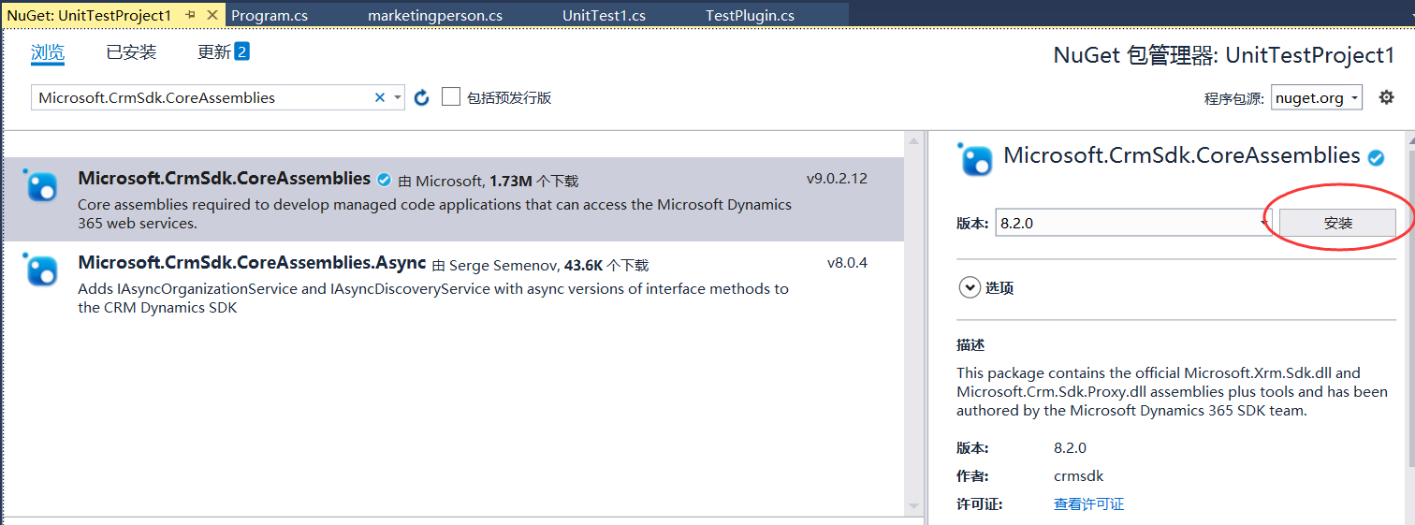The image size is (1415, 525).
Task: Open package source settings gear
Action: (x=1386, y=97)
